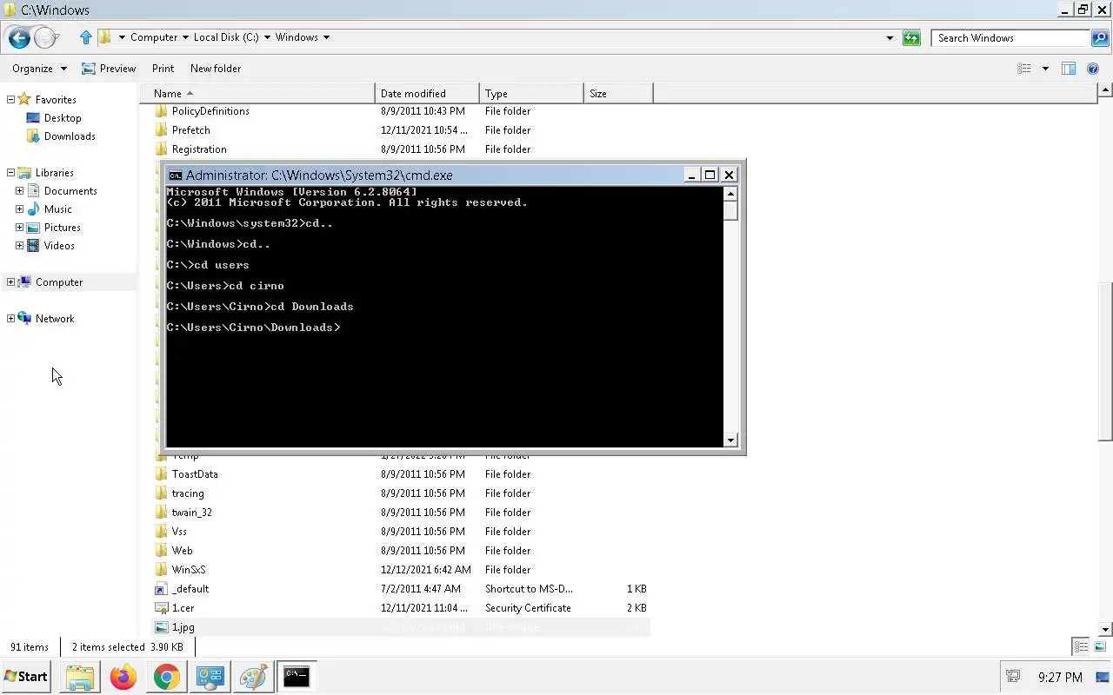
Task: Expand the Network tree node
Action: pyautogui.click(x=10, y=319)
